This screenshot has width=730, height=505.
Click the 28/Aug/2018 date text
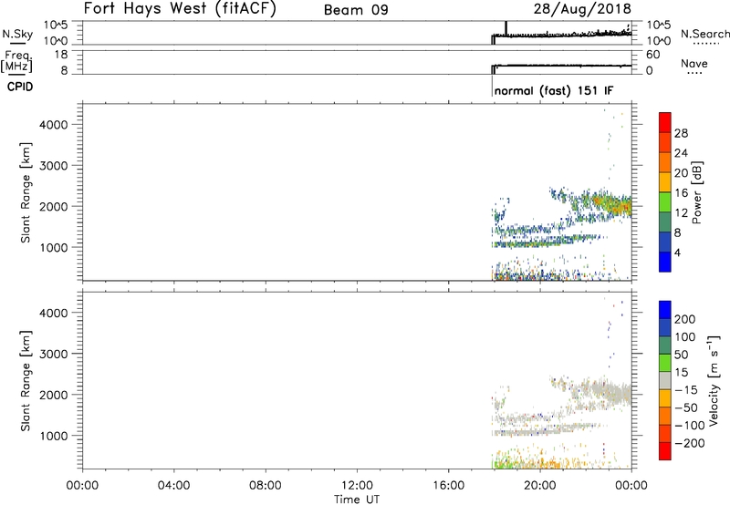pyautogui.click(x=582, y=8)
